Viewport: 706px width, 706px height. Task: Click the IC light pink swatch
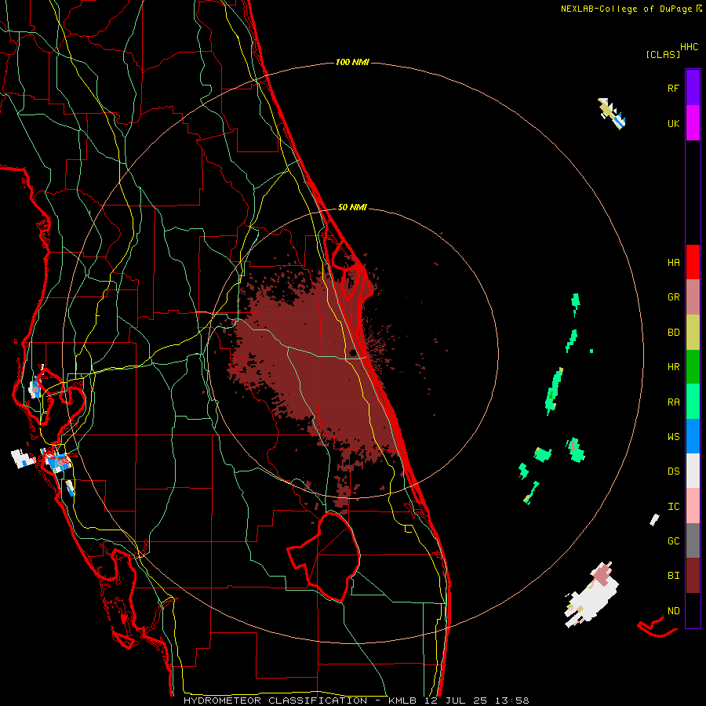[x=693, y=506]
